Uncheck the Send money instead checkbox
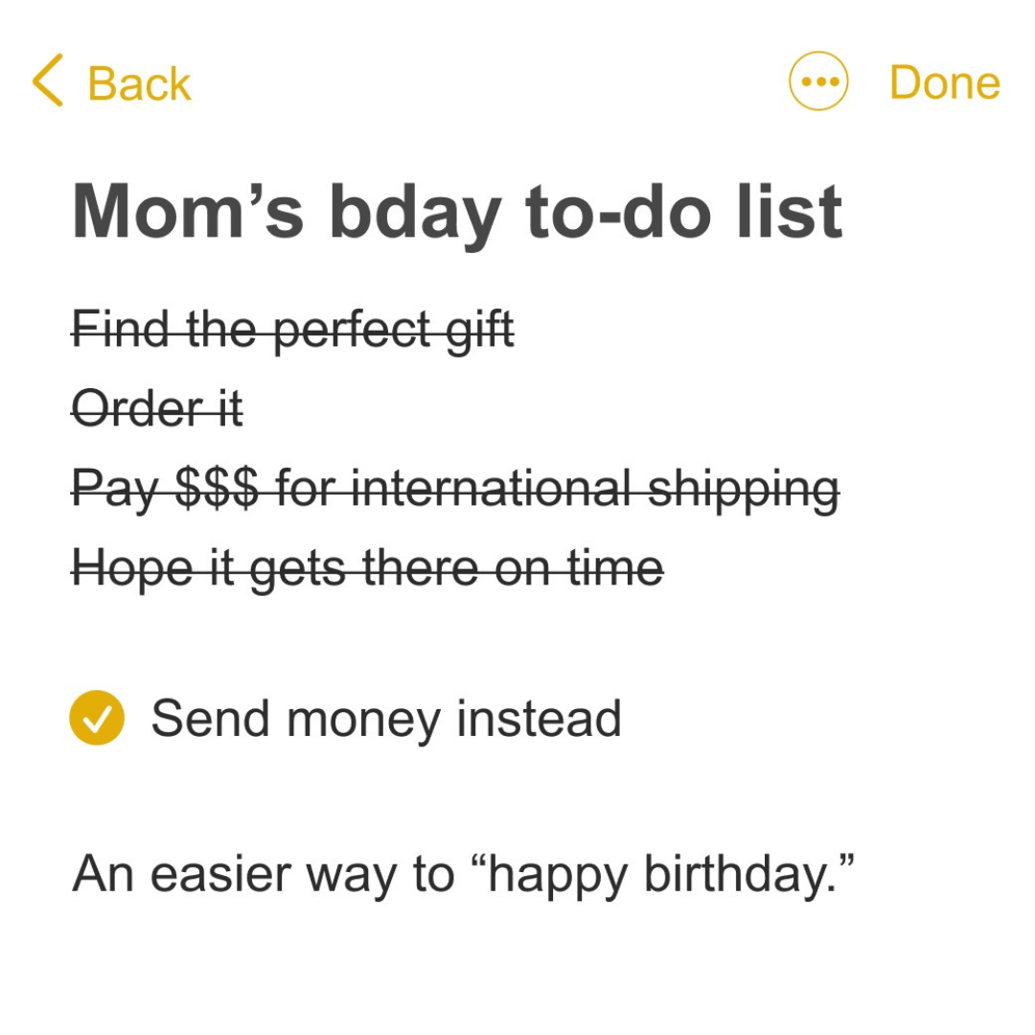Viewport: 1035px width, 1035px height. pyautogui.click(x=97, y=718)
